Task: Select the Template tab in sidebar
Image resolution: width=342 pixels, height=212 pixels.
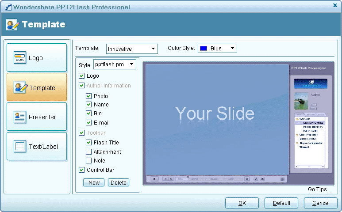Action: [37, 87]
